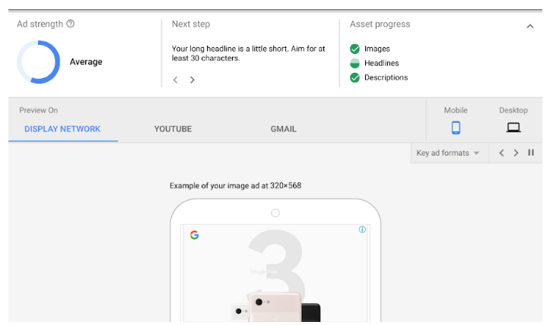Select the Desktop laptop preview icon

pyautogui.click(x=513, y=128)
